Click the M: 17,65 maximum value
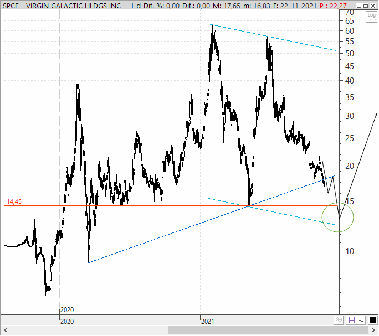The image size is (379, 336). coord(227,6)
